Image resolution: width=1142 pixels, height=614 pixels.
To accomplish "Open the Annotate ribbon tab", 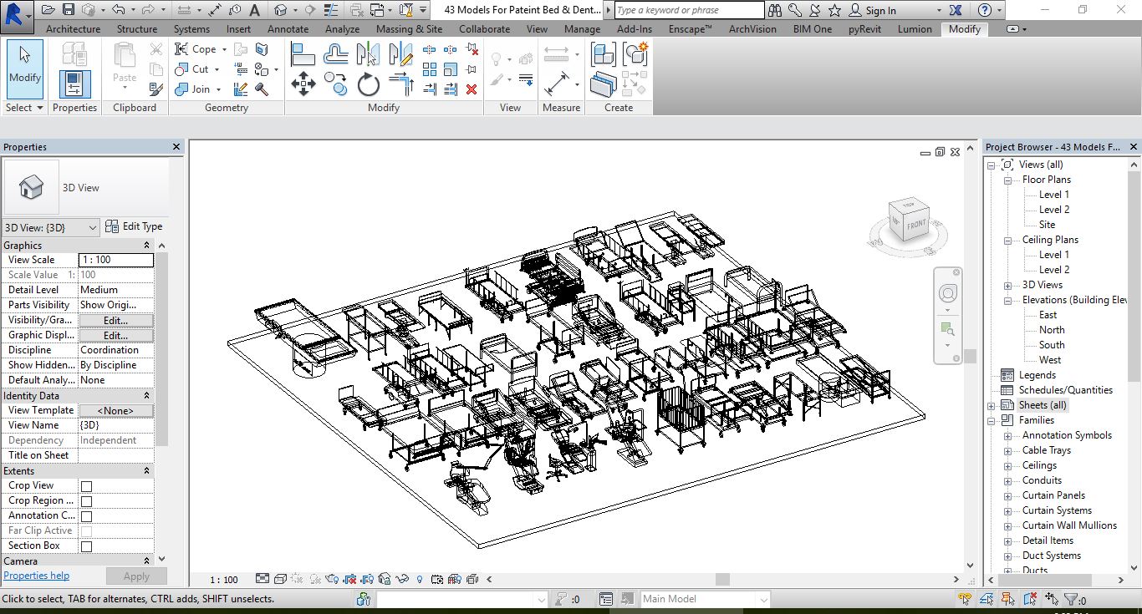I will [x=288, y=28].
